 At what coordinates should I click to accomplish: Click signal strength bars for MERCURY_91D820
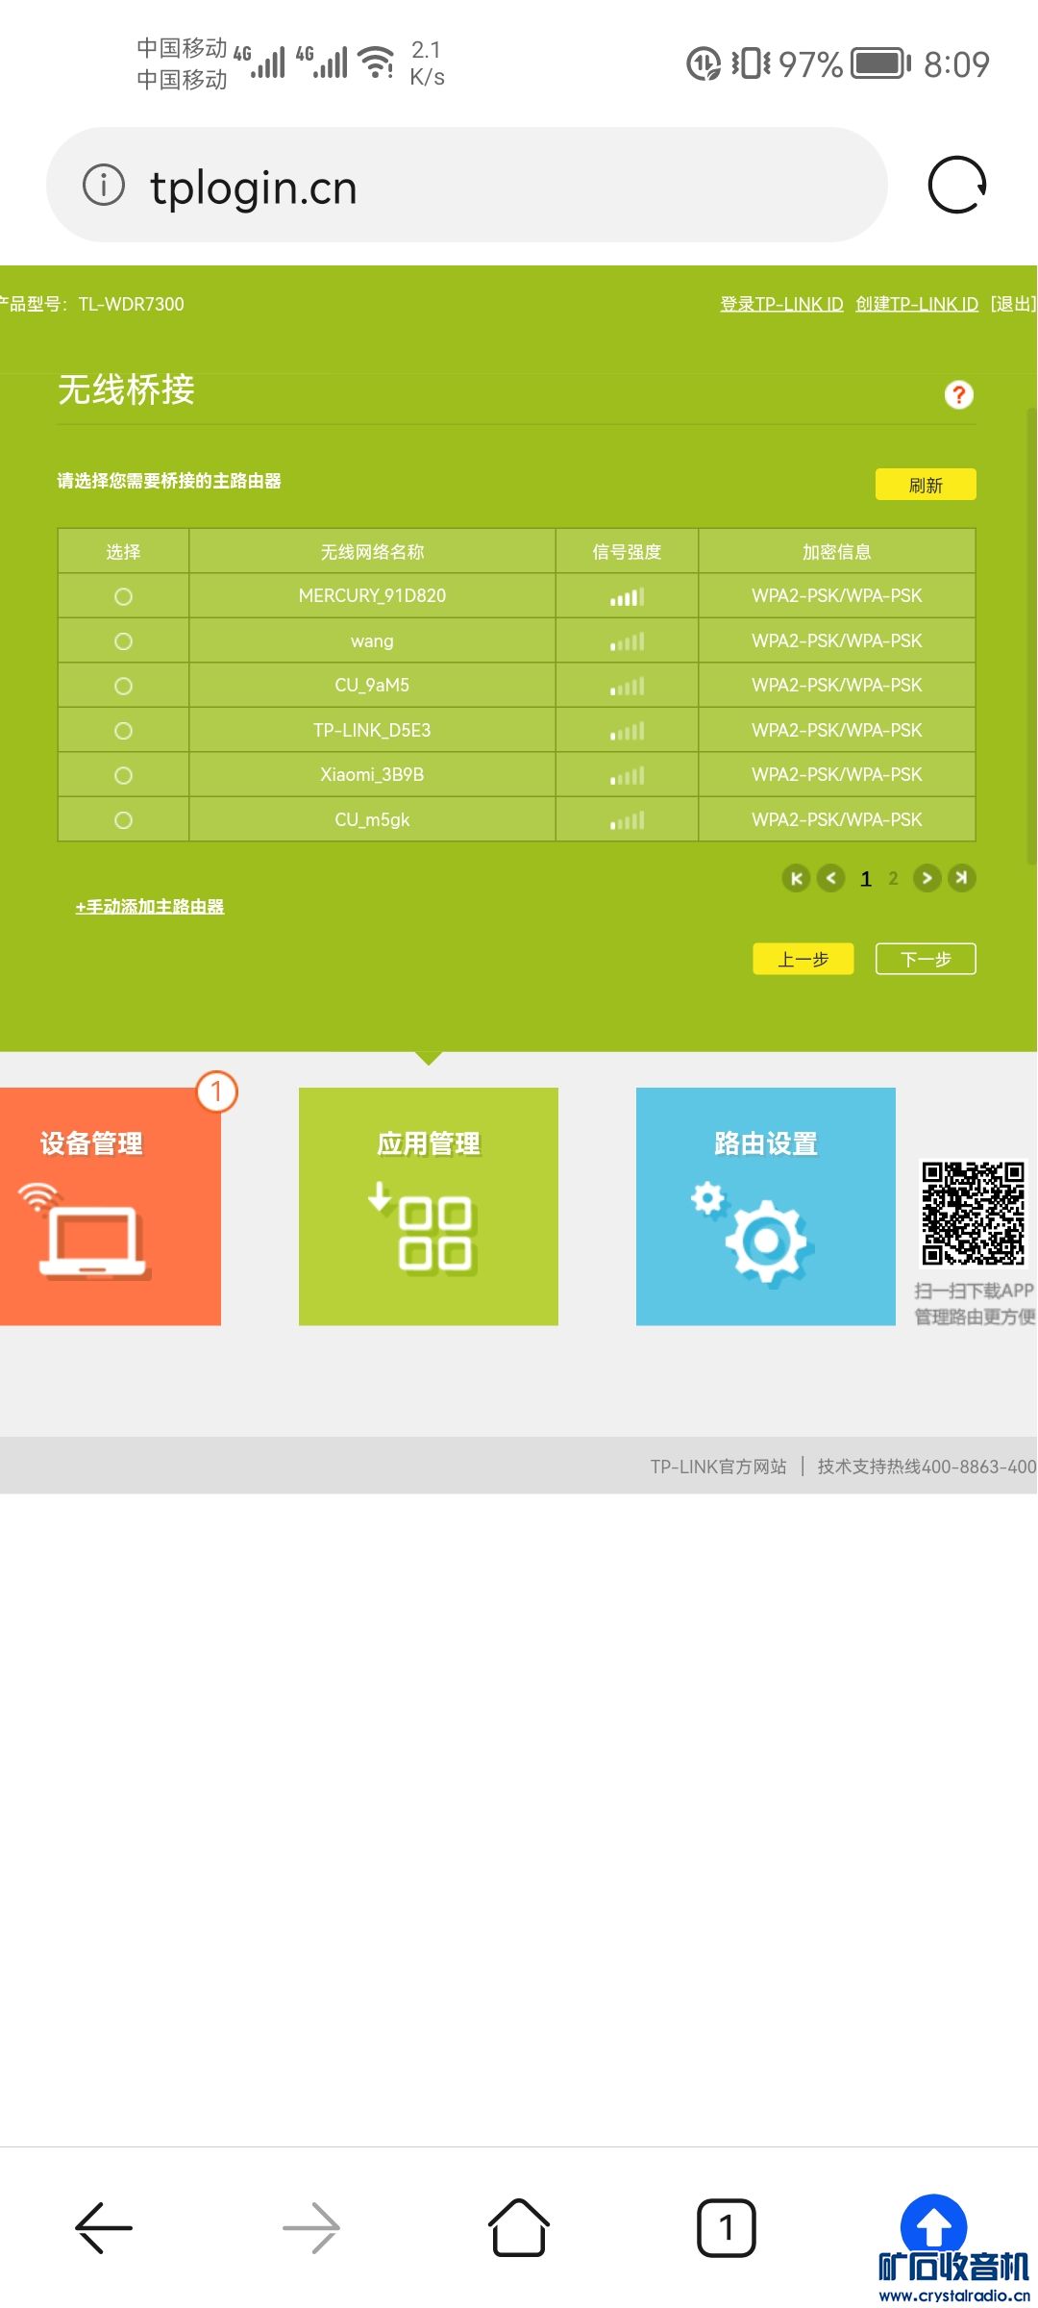627,597
